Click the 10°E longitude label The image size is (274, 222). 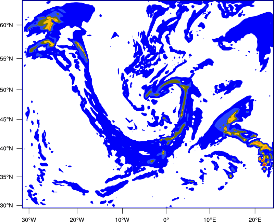[x=210, y=220]
